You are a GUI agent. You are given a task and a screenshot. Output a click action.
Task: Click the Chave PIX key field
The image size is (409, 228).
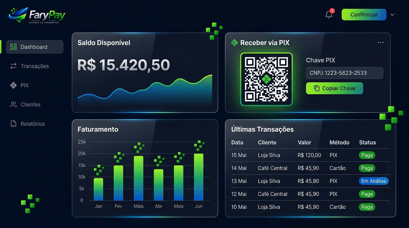click(344, 73)
